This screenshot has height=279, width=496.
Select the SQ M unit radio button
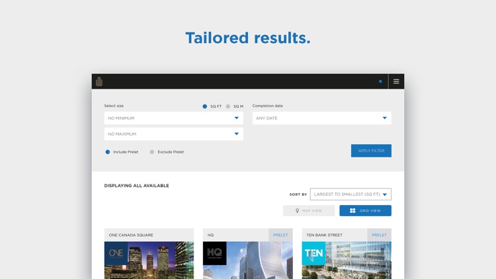coord(228,106)
